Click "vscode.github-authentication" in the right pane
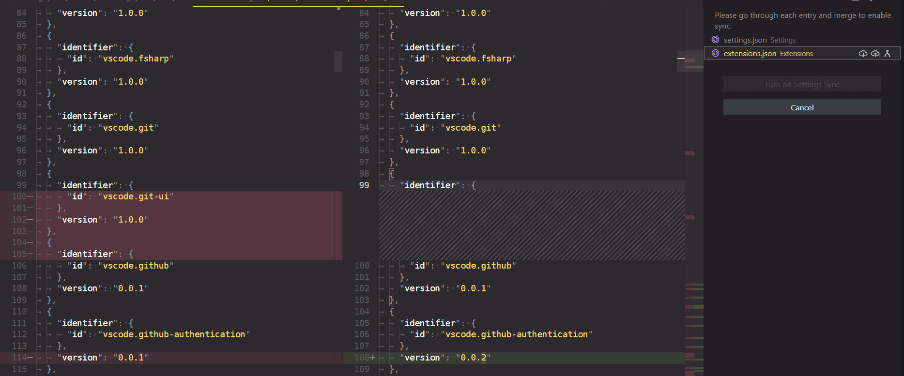Viewport: 904px width, 376px height. [517, 334]
